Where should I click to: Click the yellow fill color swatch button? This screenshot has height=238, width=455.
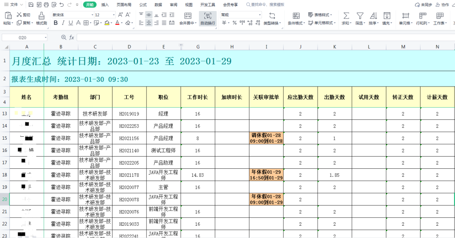[x=107, y=23]
